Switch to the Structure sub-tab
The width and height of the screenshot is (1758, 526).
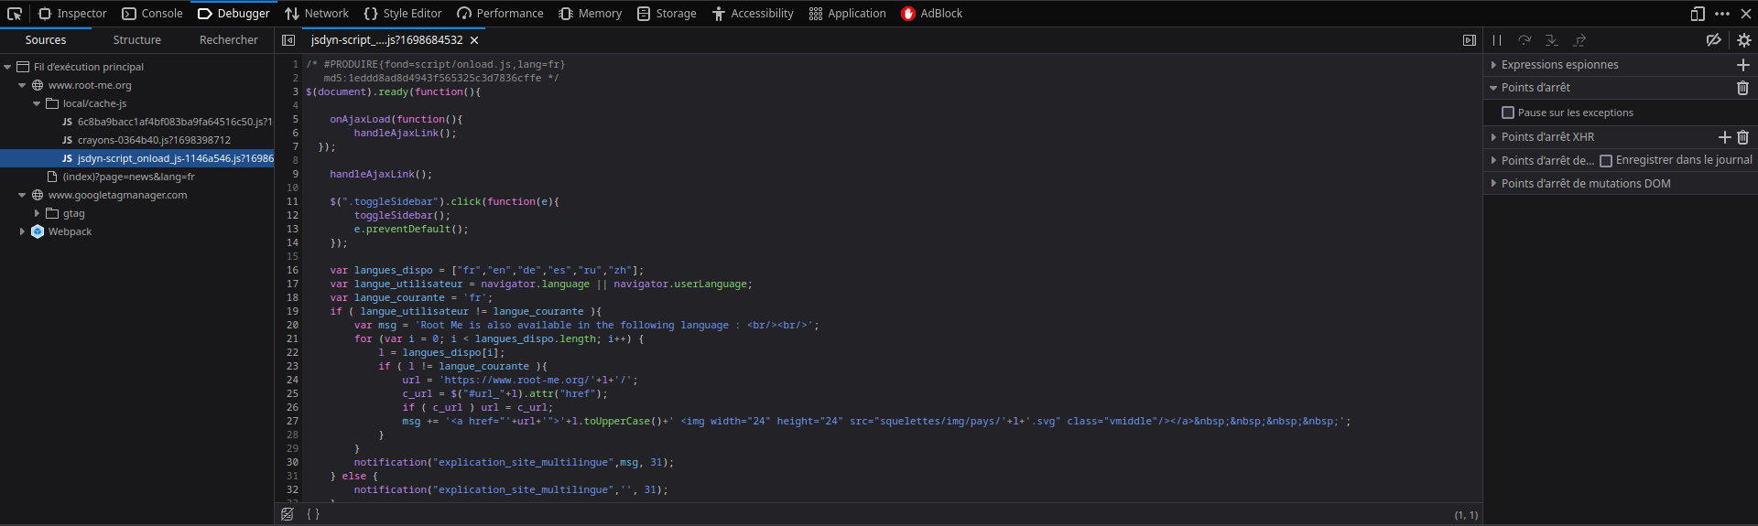pyautogui.click(x=137, y=40)
